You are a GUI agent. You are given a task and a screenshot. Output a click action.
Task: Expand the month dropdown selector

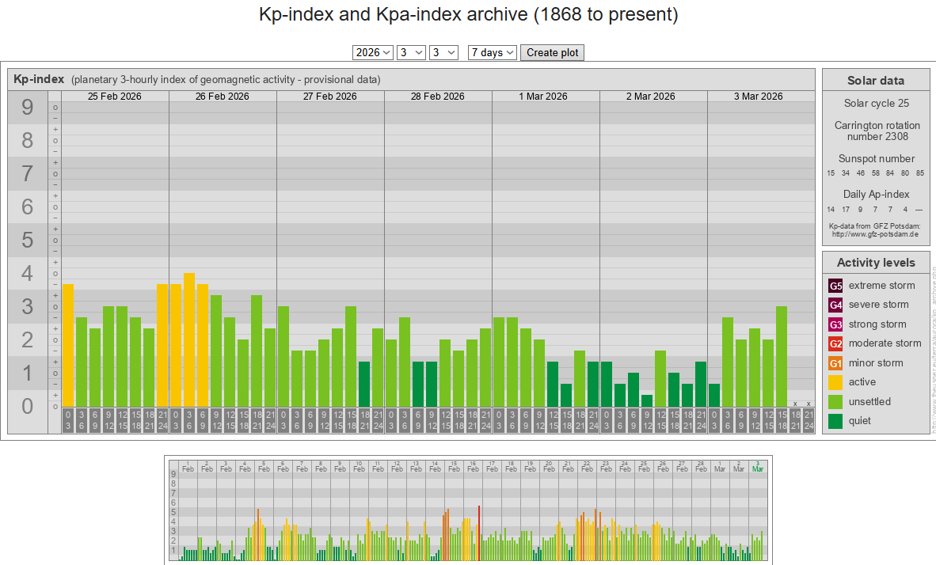pos(411,52)
